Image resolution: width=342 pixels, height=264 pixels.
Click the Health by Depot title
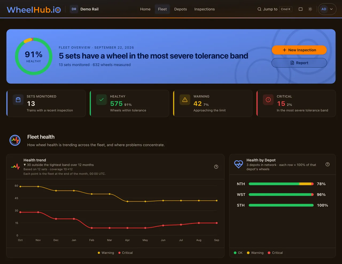pyautogui.click(x=261, y=160)
